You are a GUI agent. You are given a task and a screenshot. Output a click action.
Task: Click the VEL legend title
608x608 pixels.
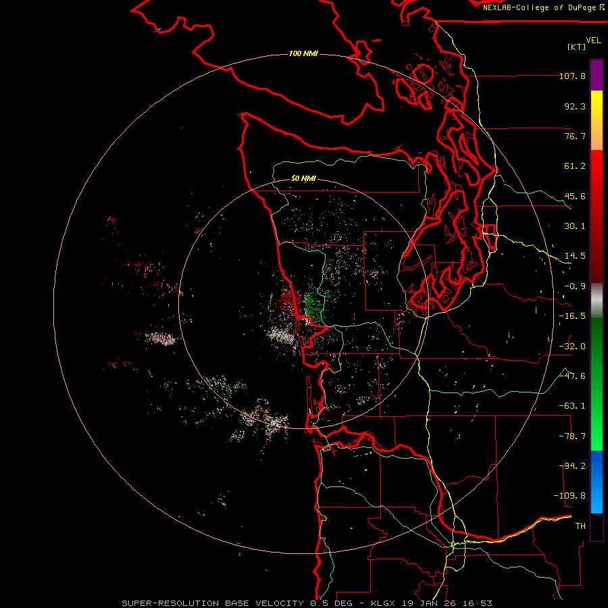[x=594, y=40]
